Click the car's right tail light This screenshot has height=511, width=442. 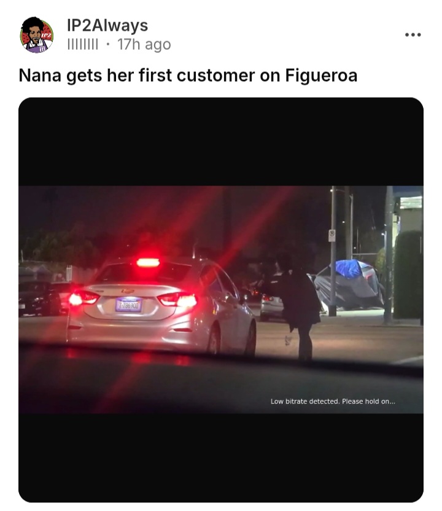pos(177,299)
